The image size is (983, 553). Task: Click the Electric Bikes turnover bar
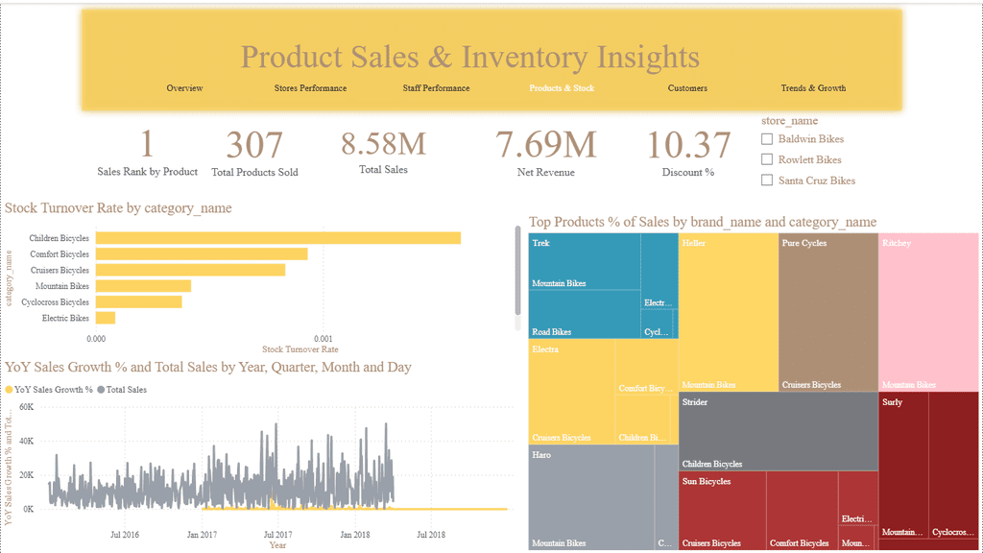click(x=106, y=318)
